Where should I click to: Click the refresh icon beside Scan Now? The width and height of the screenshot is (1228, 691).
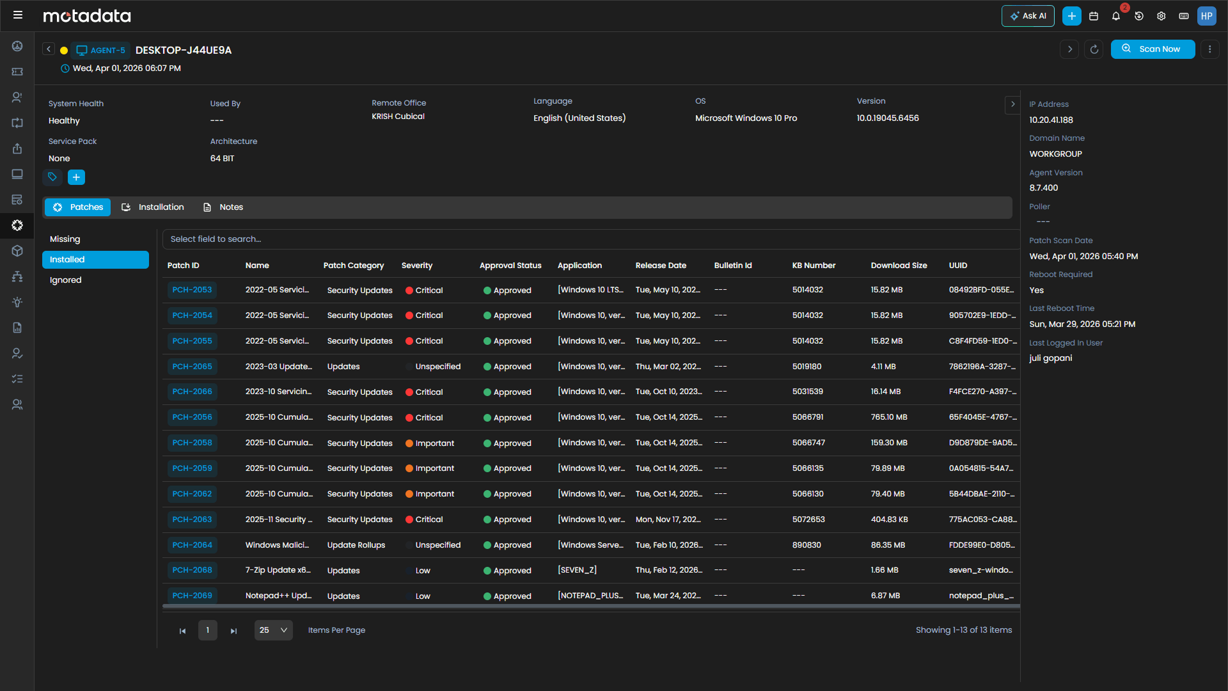click(x=1094, y=49)
